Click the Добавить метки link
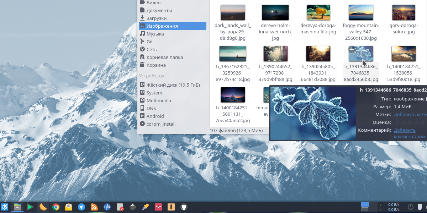 (410, 114)
